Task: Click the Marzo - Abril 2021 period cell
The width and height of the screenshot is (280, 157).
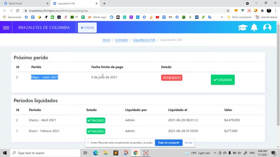Action: (42, 120)
